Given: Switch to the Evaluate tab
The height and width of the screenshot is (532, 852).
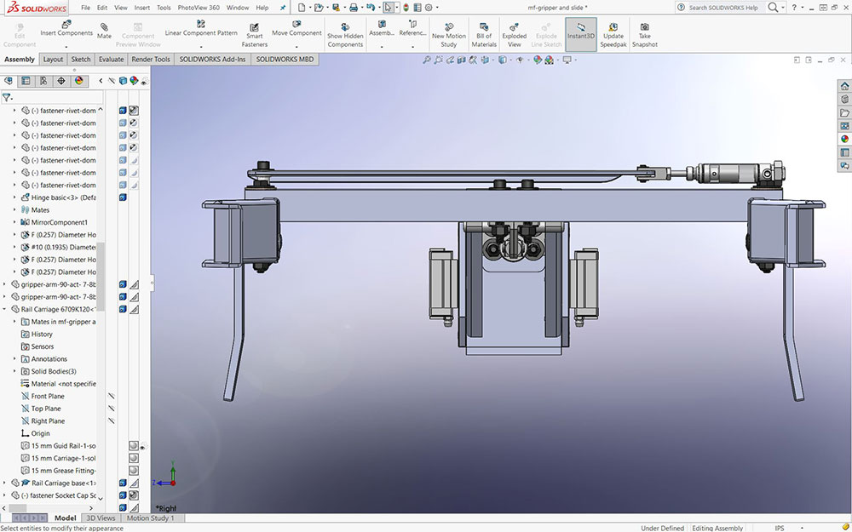Looking at the screenshot, I should (111, 60).
